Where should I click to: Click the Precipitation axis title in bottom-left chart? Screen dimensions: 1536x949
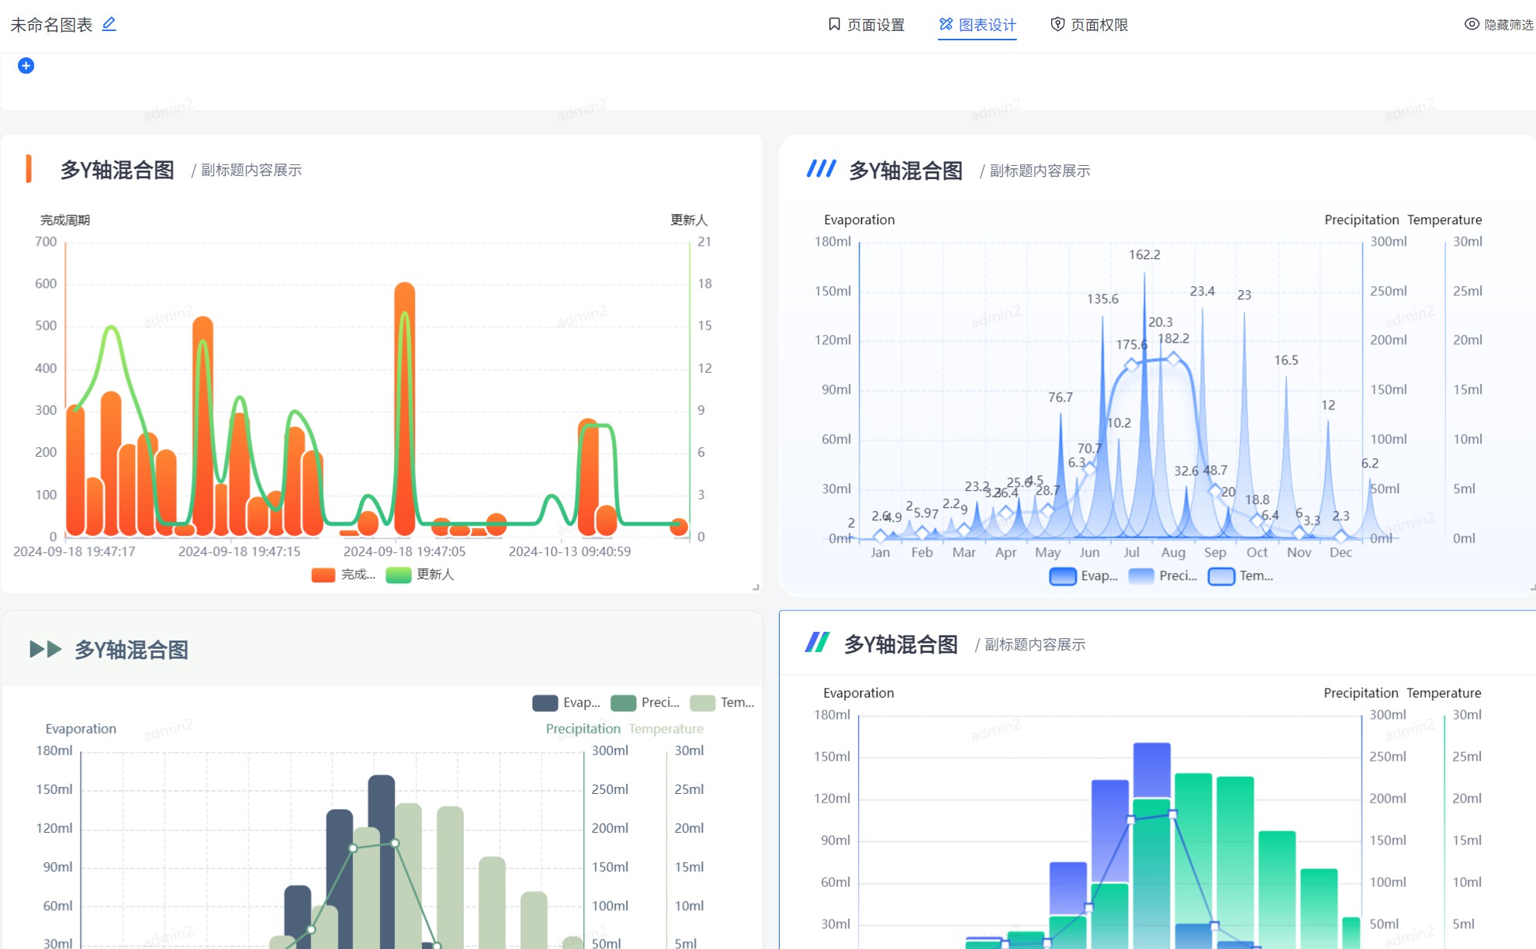click(x=583, y=729)
